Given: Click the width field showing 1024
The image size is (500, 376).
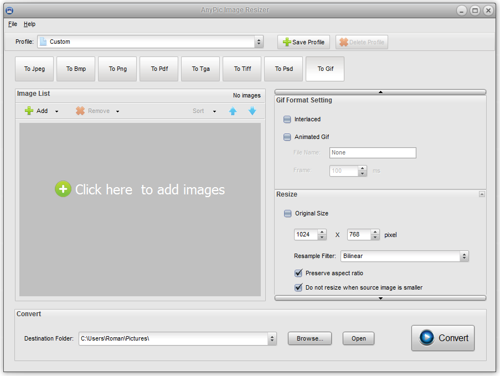Looking at the screenshot, I should tap(306, 234).
